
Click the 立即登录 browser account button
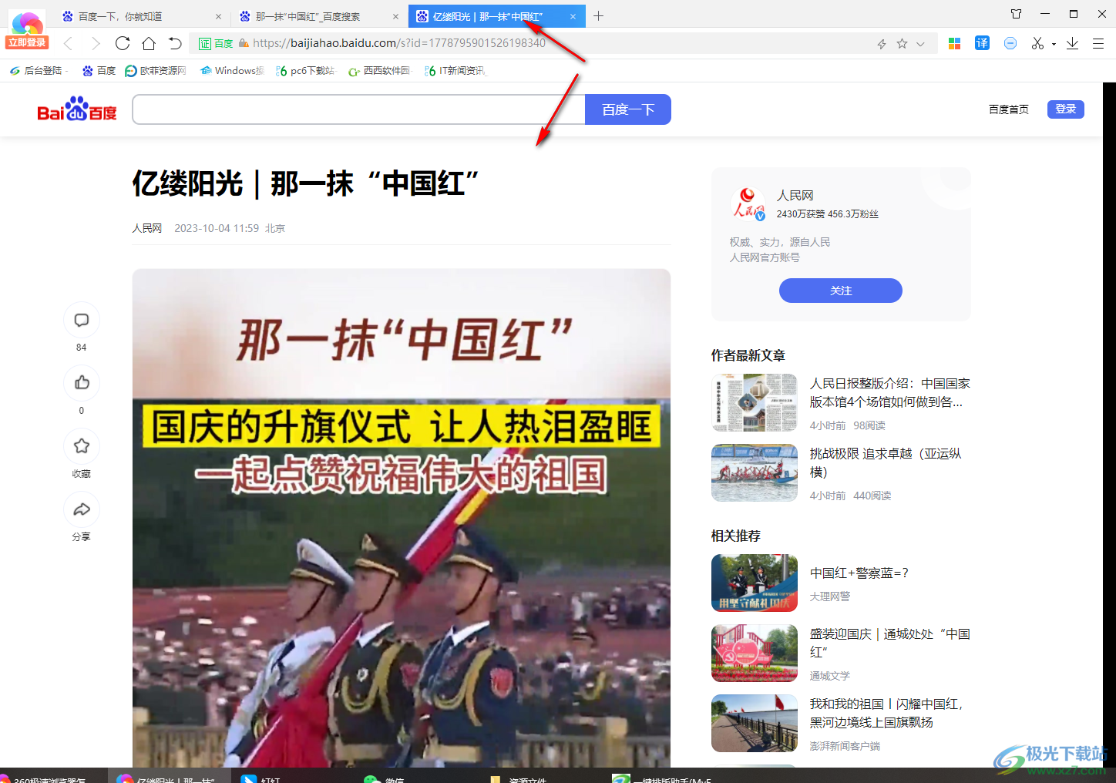coord(27,42)
